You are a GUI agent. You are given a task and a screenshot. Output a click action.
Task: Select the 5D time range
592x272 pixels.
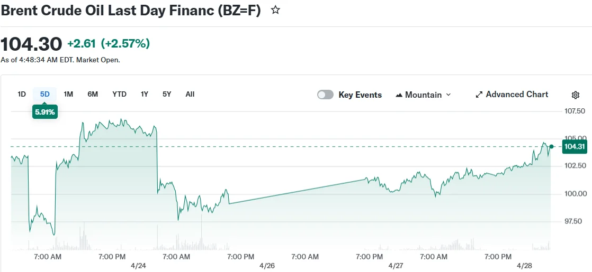click(44, 94)
